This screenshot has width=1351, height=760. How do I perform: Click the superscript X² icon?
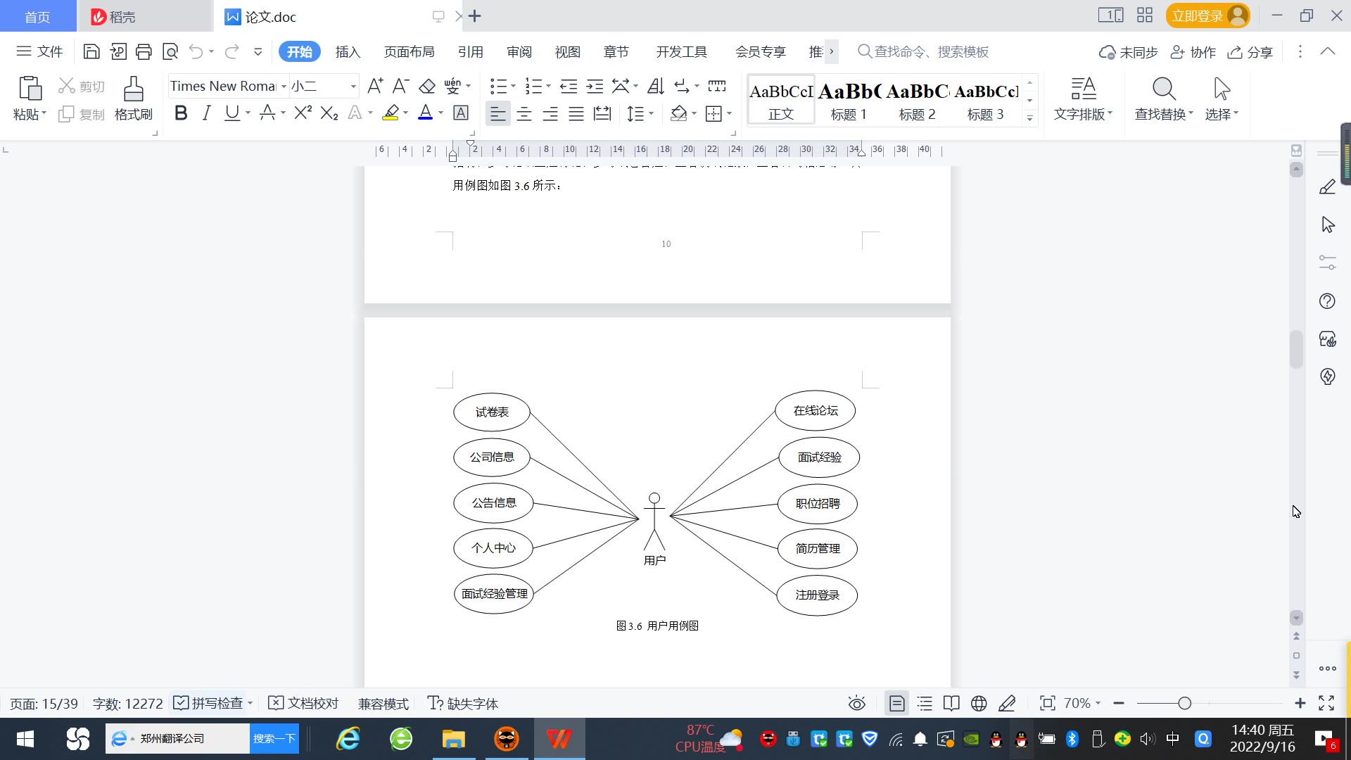point(303,113)
